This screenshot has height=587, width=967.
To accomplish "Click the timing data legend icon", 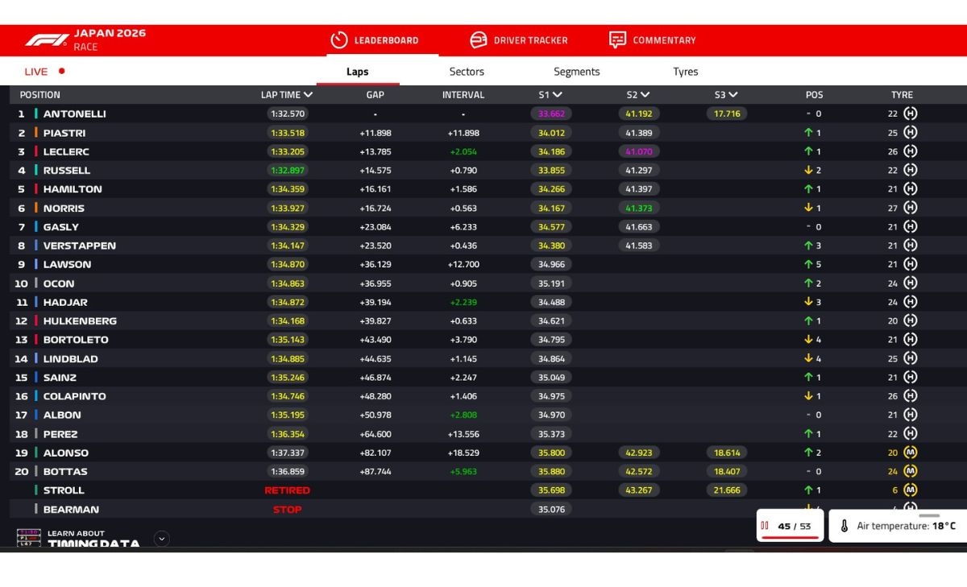I will [29, 539].
